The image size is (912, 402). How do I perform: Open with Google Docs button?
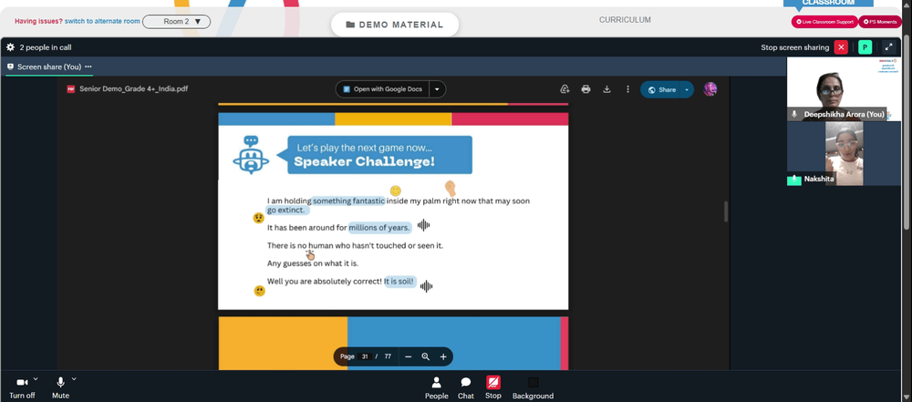point(382,89)
